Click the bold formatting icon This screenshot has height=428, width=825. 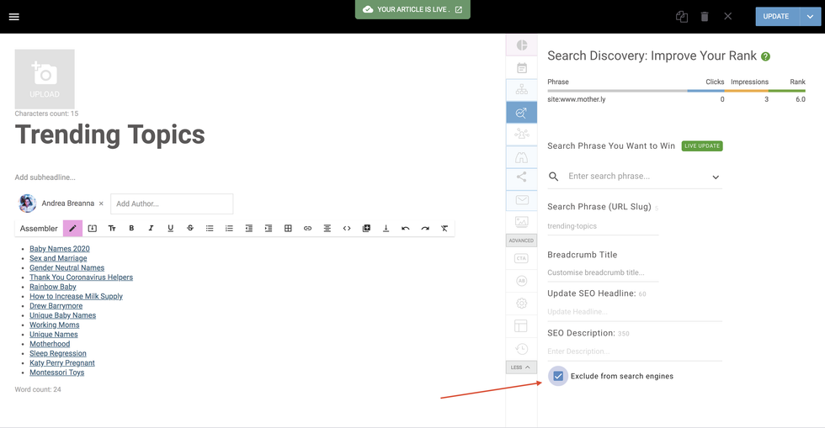pyautogui.click(x=131, y=229)
